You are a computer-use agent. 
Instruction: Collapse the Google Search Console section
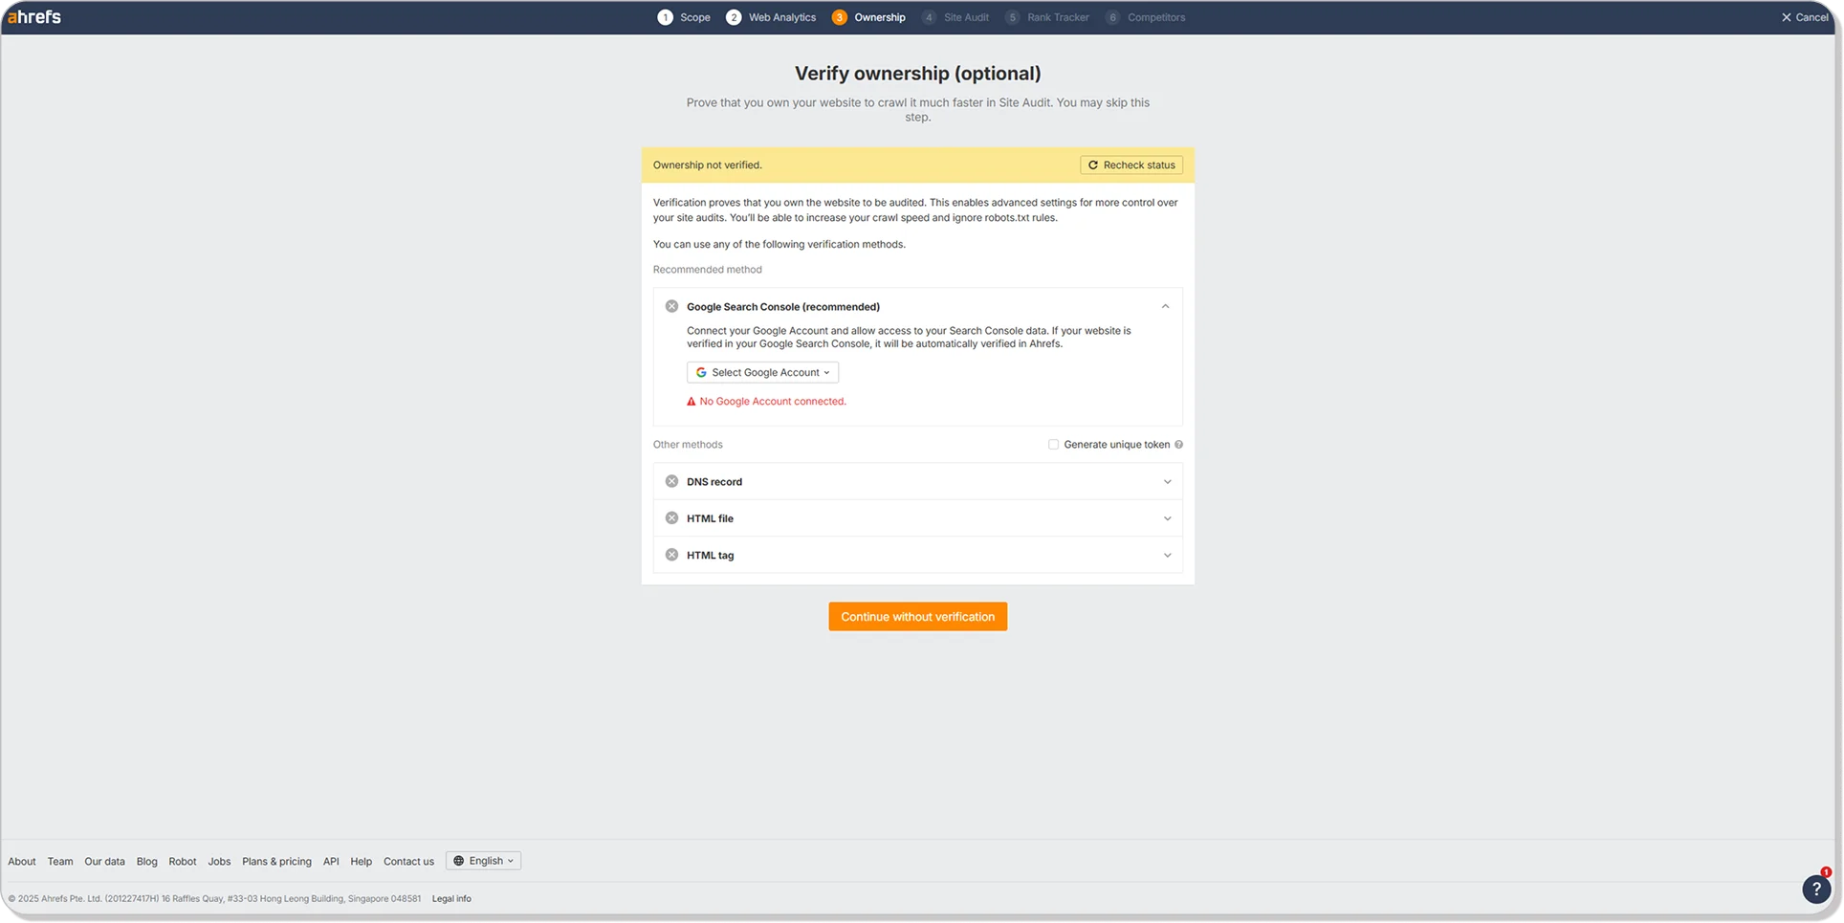coord(1165,307)
